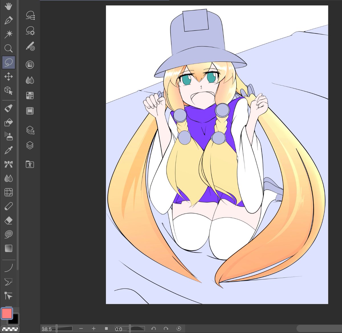Select the Move layer tool
This screenshot has width=342, height=333.
click(x=9, y=76)
